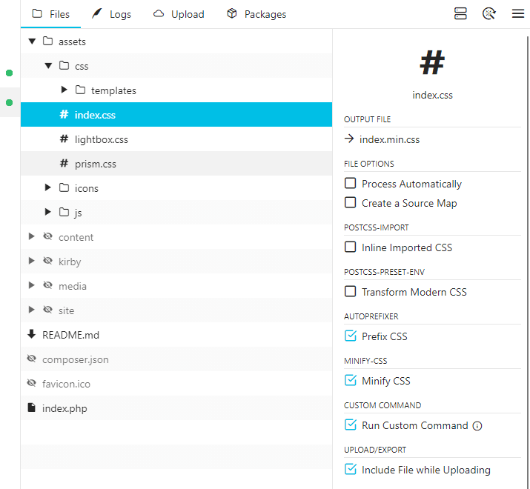
Task: Click the hidden-eye icon beside composer.json
Action: click(x=31, y=359)
